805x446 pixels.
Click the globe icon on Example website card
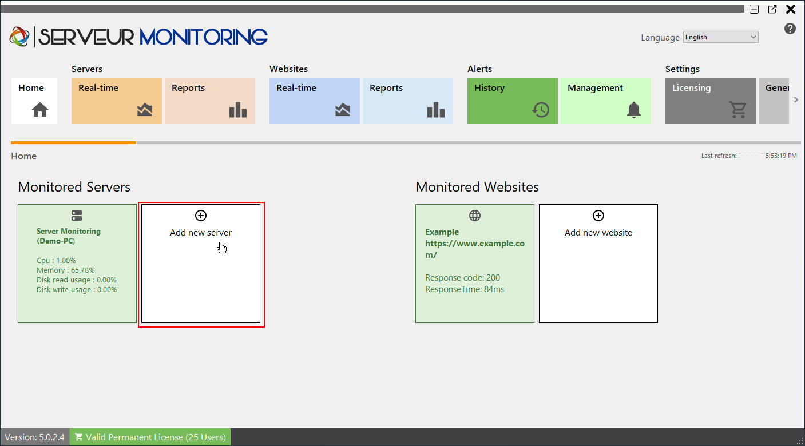(475, 216)
